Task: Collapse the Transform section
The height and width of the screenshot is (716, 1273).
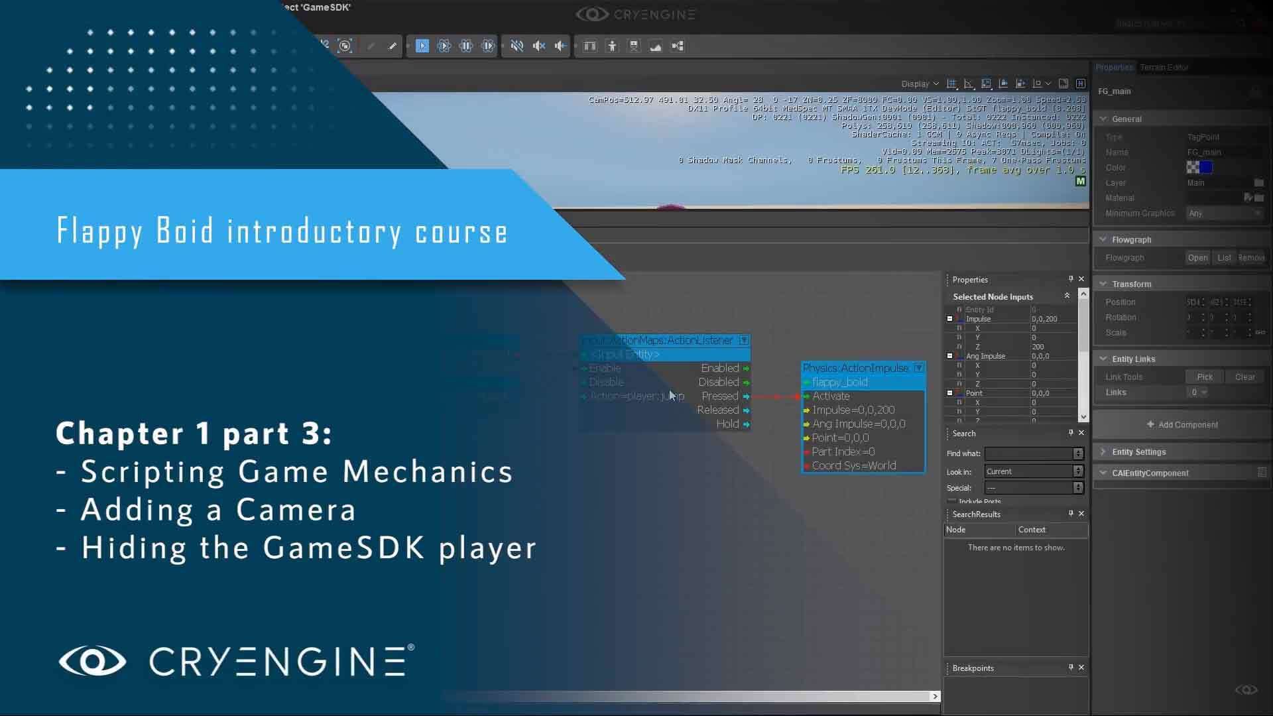Action: 1103,284
